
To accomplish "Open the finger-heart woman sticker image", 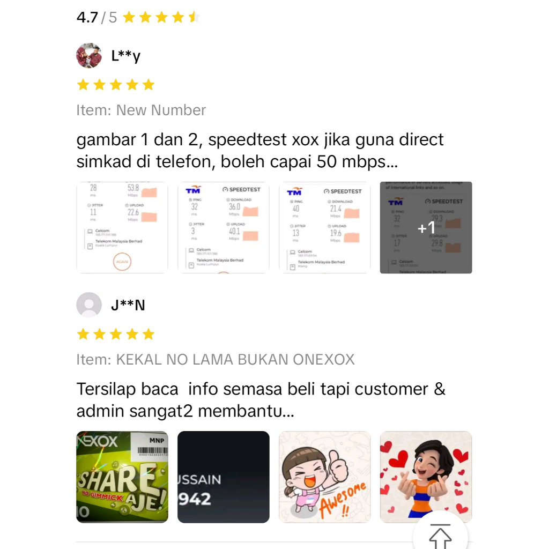I will 426,477.
